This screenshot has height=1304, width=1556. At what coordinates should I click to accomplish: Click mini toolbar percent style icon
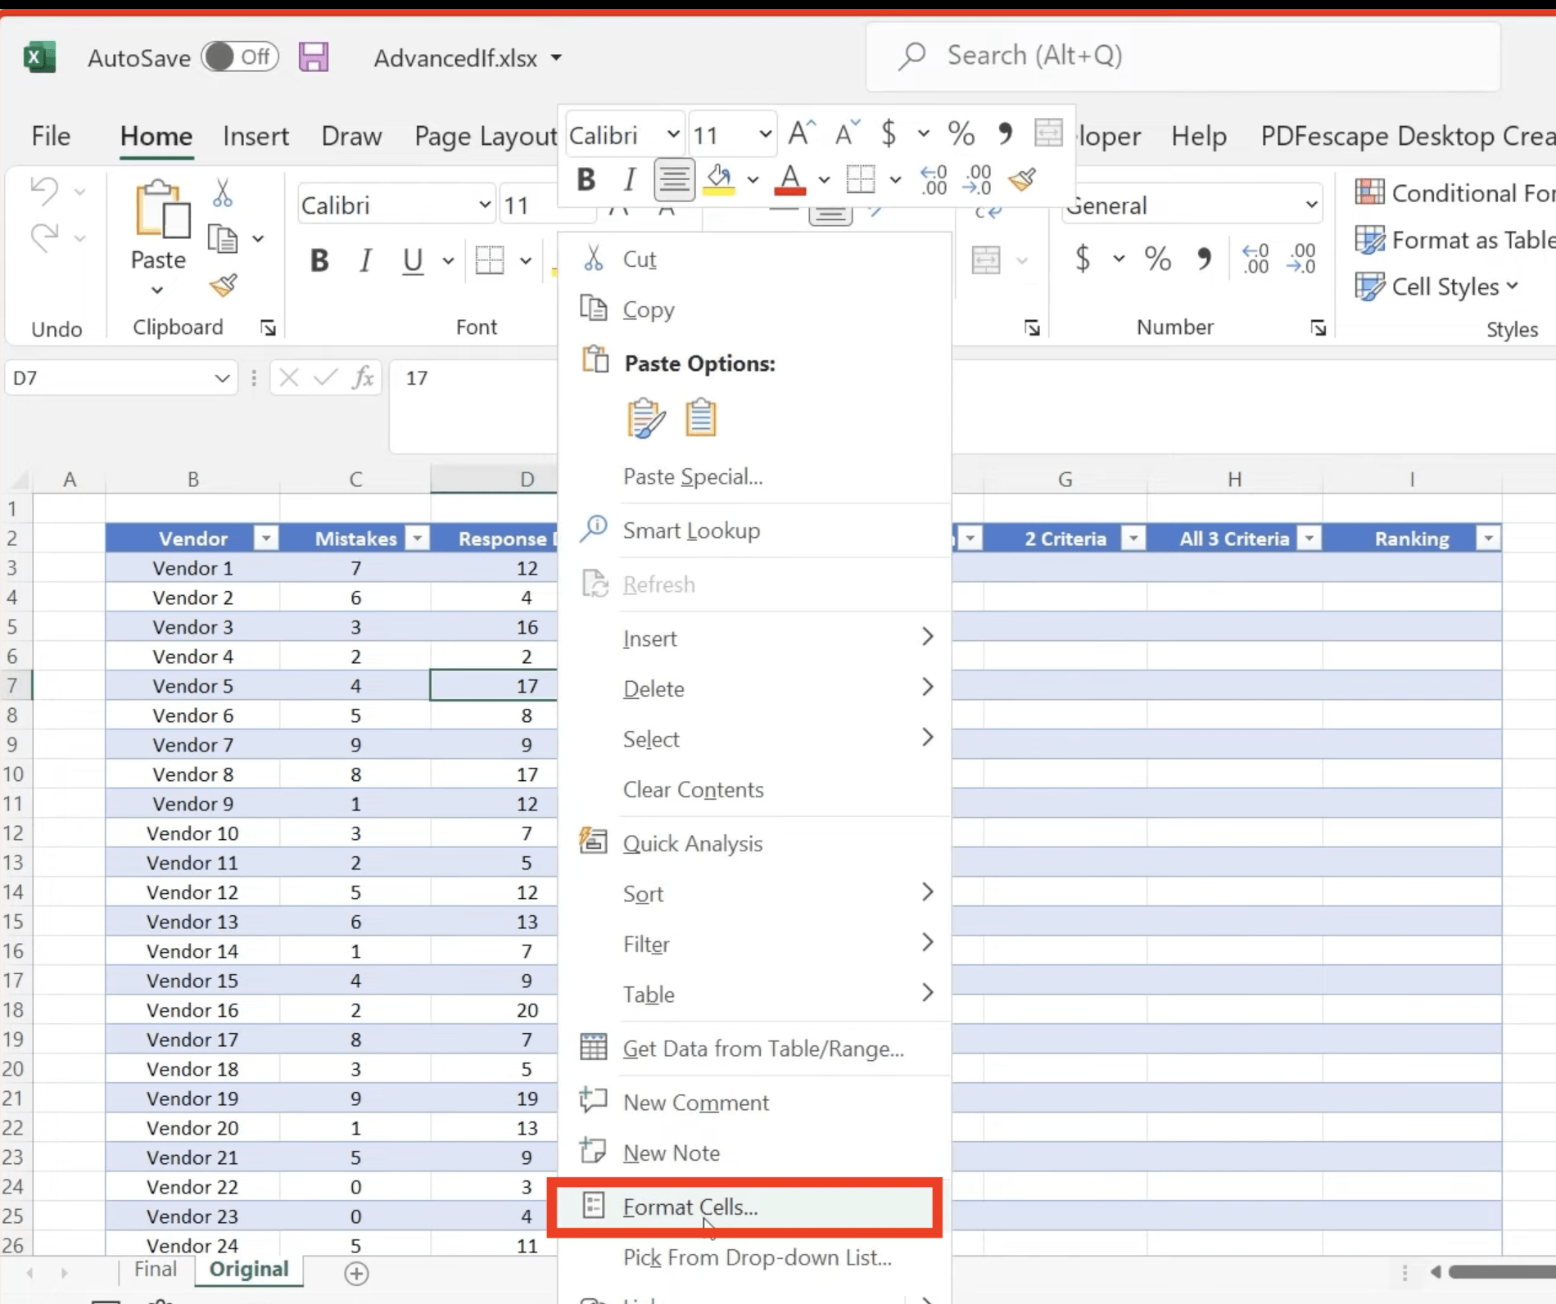(961, 133)
